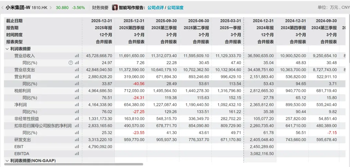Click the chart icon in EBIT row
Image resolution: width=350 pixels, height=167 pixels.
(x=77, y=147)
